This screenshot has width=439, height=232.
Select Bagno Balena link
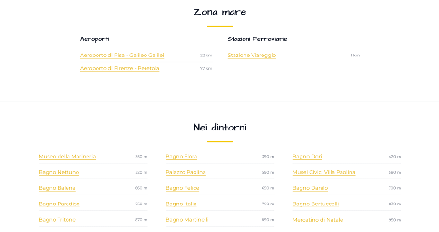coord(57,188)
